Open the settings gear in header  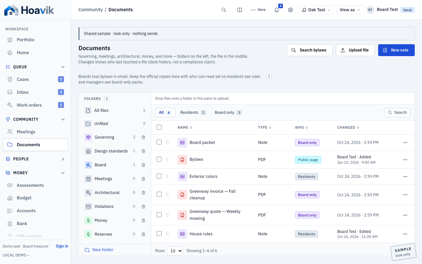click(290, 10)
